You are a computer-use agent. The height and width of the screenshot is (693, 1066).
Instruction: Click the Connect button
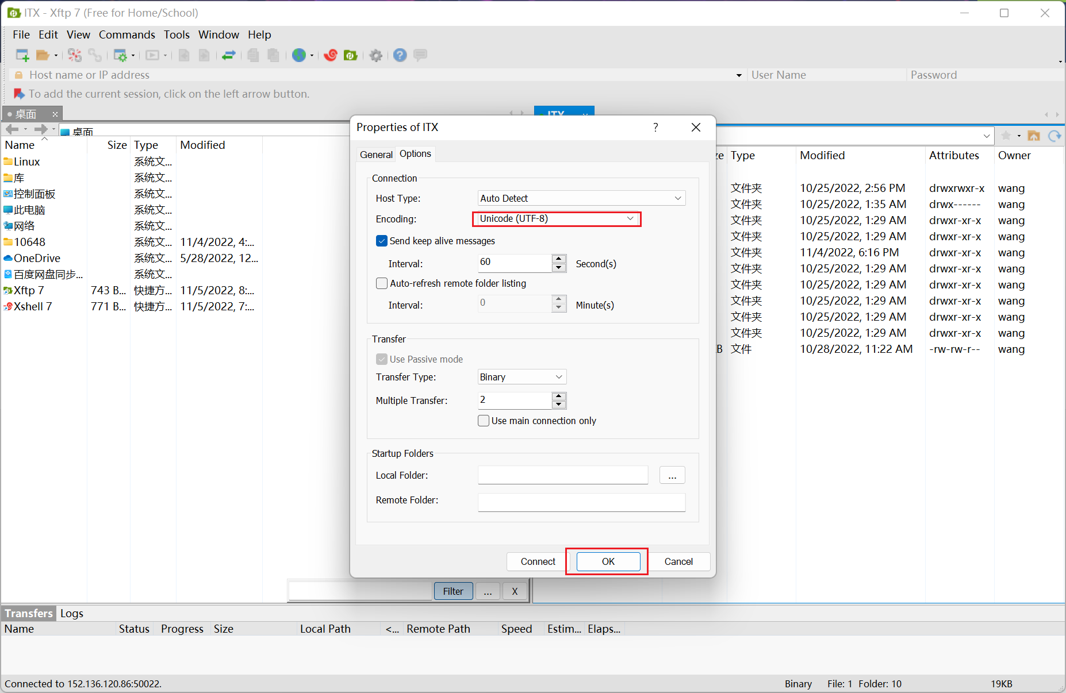(x=538, y=561)
